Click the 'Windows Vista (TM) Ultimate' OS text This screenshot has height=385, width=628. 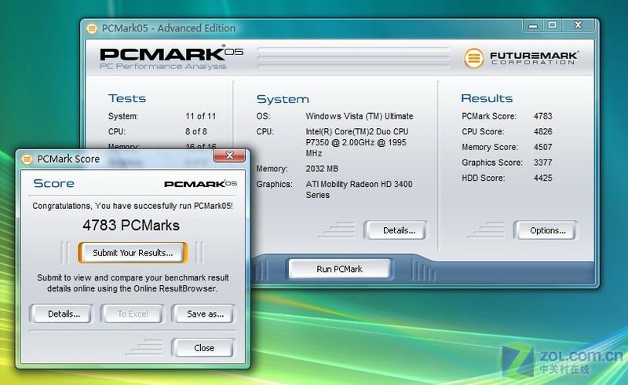point(360,116)
